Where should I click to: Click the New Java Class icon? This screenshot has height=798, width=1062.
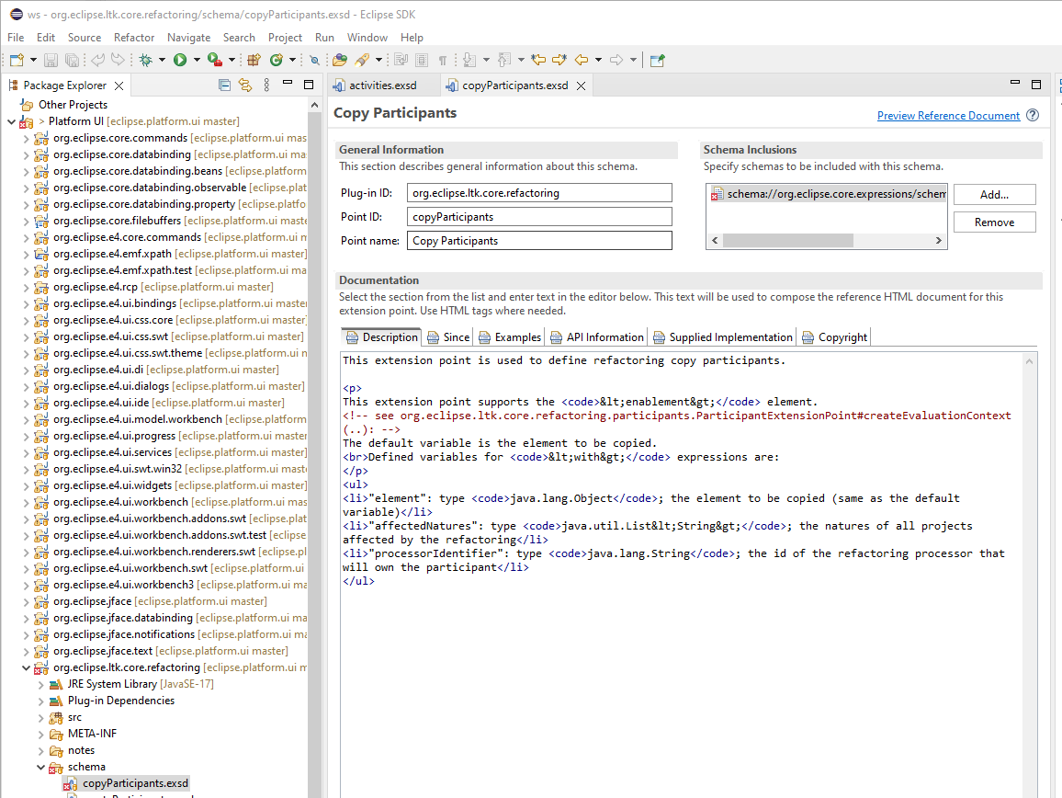(x=276, y=61)
